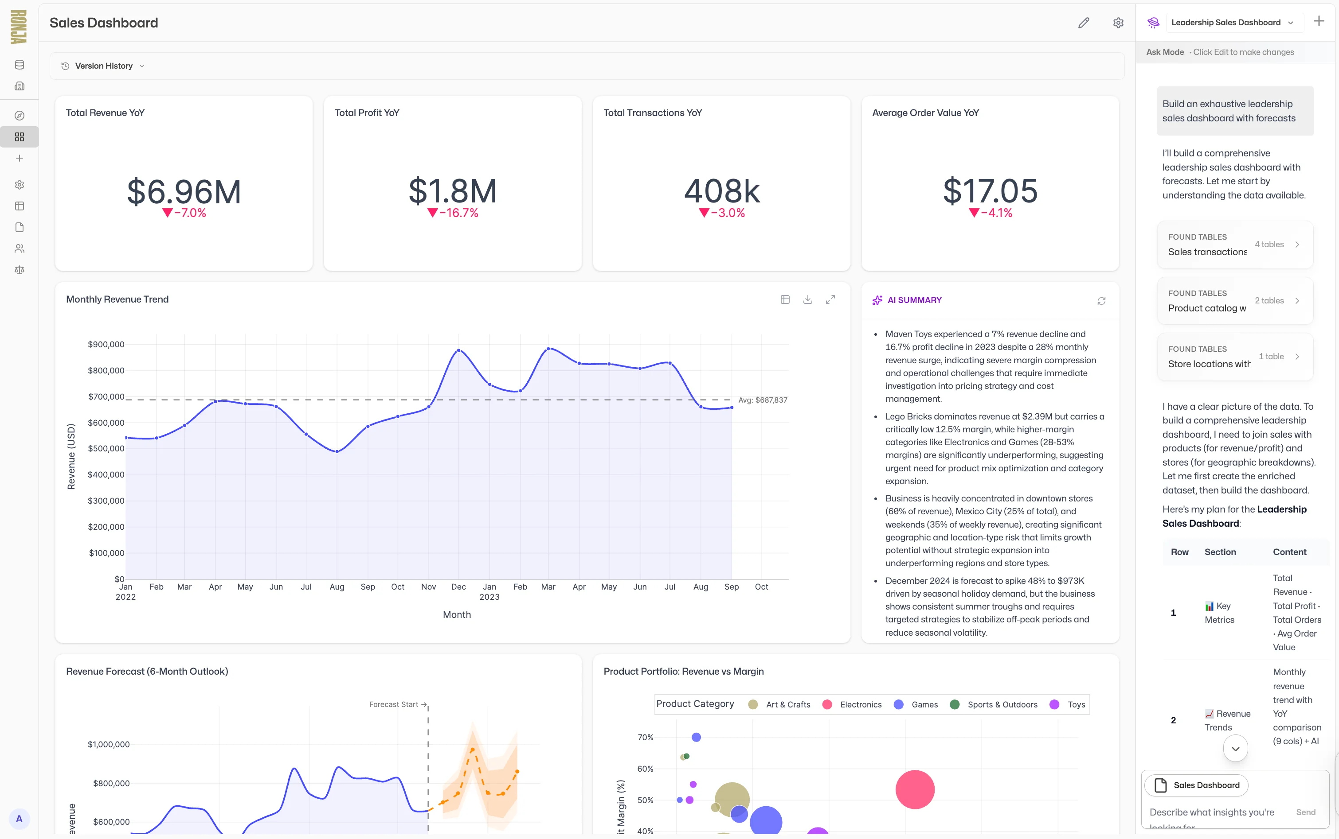
Task: Click the scroll-down chevron in chat panel
Action: click(x=1235, y=748)
